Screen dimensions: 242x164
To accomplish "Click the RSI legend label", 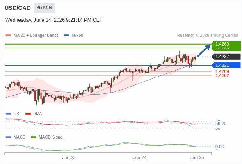I will pos(17,114).
